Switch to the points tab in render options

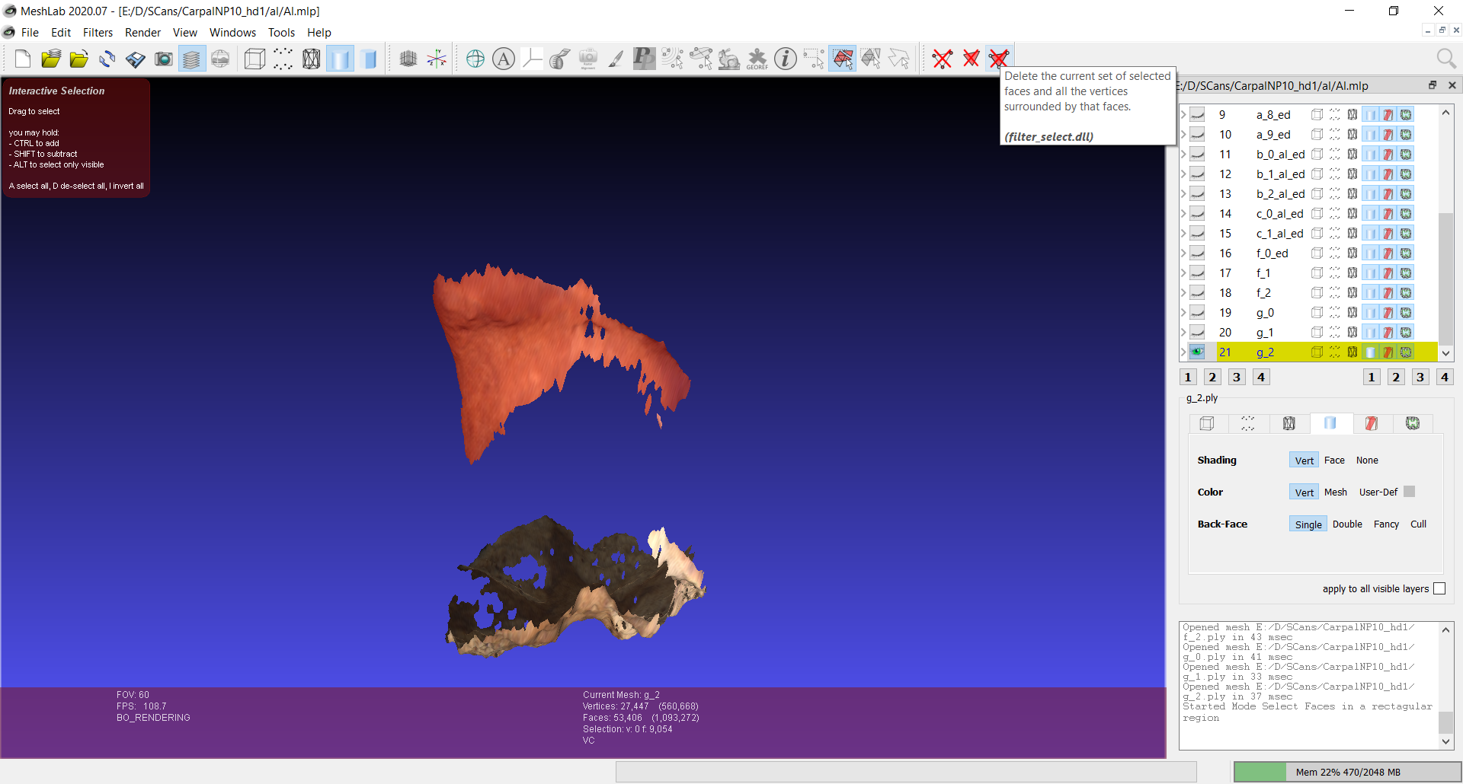(x=1248, y=423)
